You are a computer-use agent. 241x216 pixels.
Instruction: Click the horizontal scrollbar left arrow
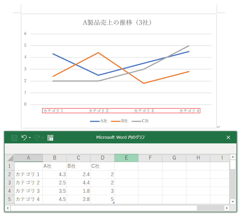8,208
